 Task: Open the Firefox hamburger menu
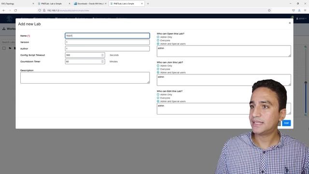(x=305, y=11)
